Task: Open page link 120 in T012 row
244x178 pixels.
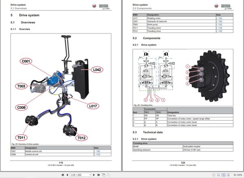Action: click(x=219, y=31)
